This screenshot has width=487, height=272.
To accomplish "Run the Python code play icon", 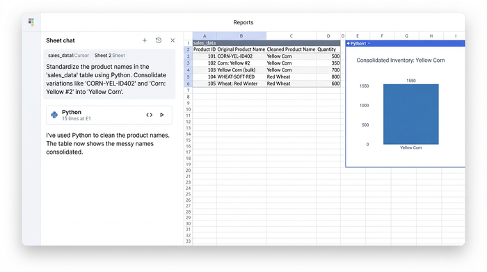I will pyautogui.click(x=162, y=115).
